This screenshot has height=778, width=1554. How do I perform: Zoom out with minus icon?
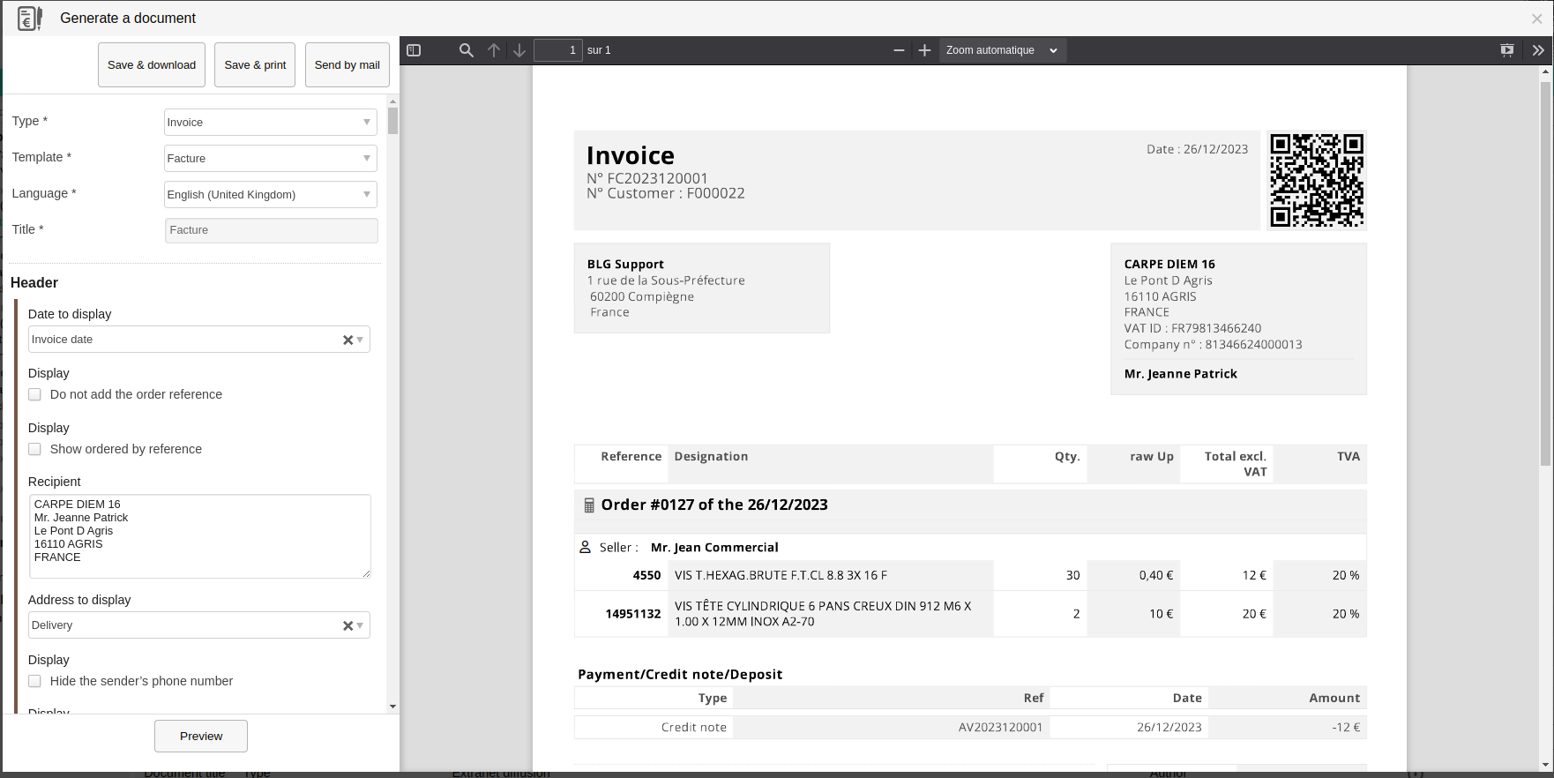pos(899,50)
